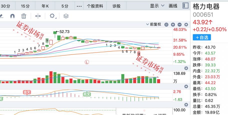Click the 48.03% axis label
The width and height of the screenshot is (228, 115).
pos(180,30)
